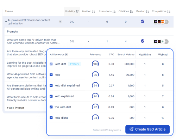Open prompt about top AI-driven tools
Screen dimensions: 176x139
[33, 41]
